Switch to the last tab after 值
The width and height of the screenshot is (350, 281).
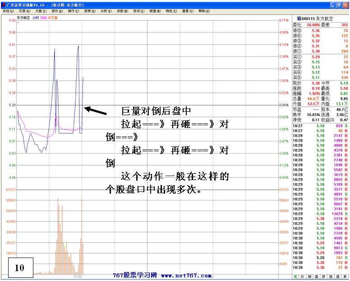(345, 276)
